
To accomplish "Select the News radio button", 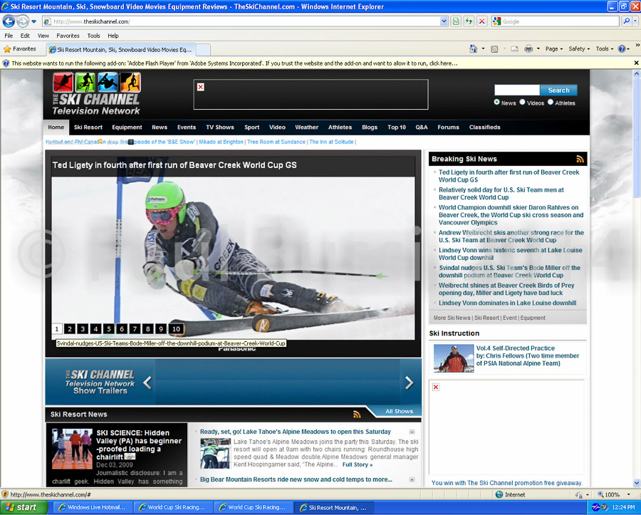I will click(496, 102).
